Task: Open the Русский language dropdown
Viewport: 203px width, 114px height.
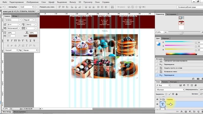Action: [x=11, y=50]
